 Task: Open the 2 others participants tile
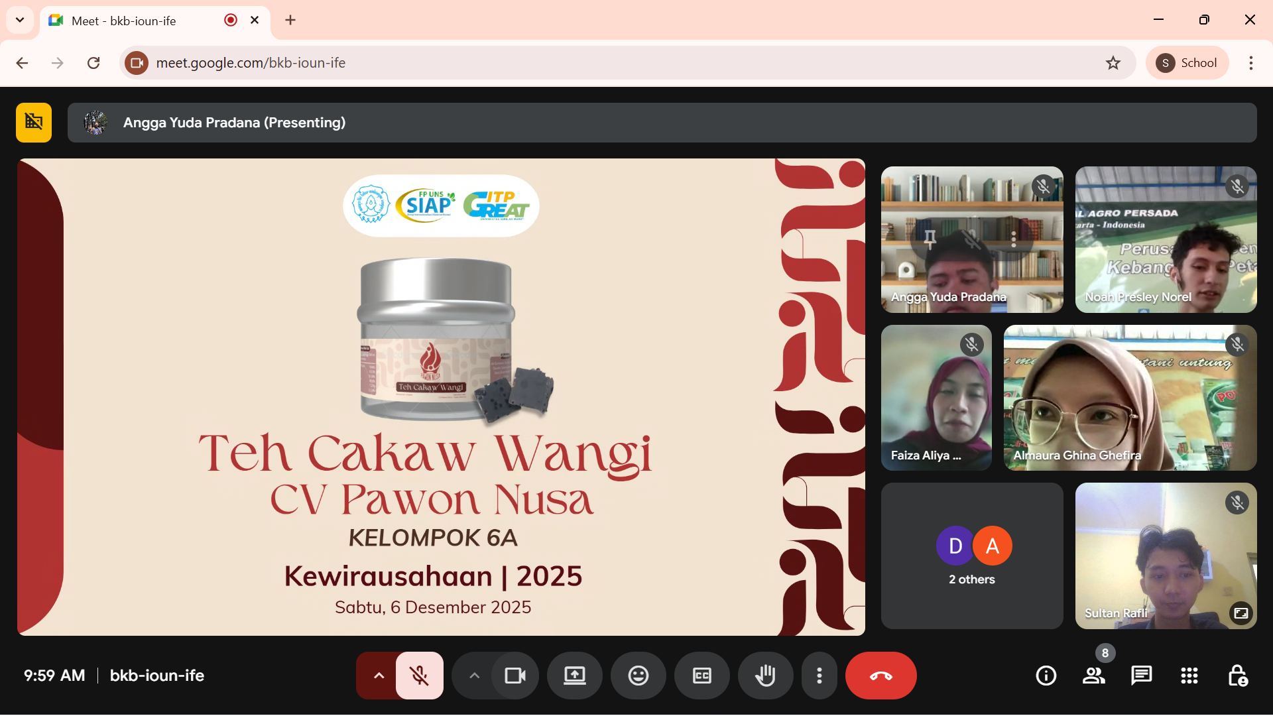pyautogui.click(x=972, y=556)
